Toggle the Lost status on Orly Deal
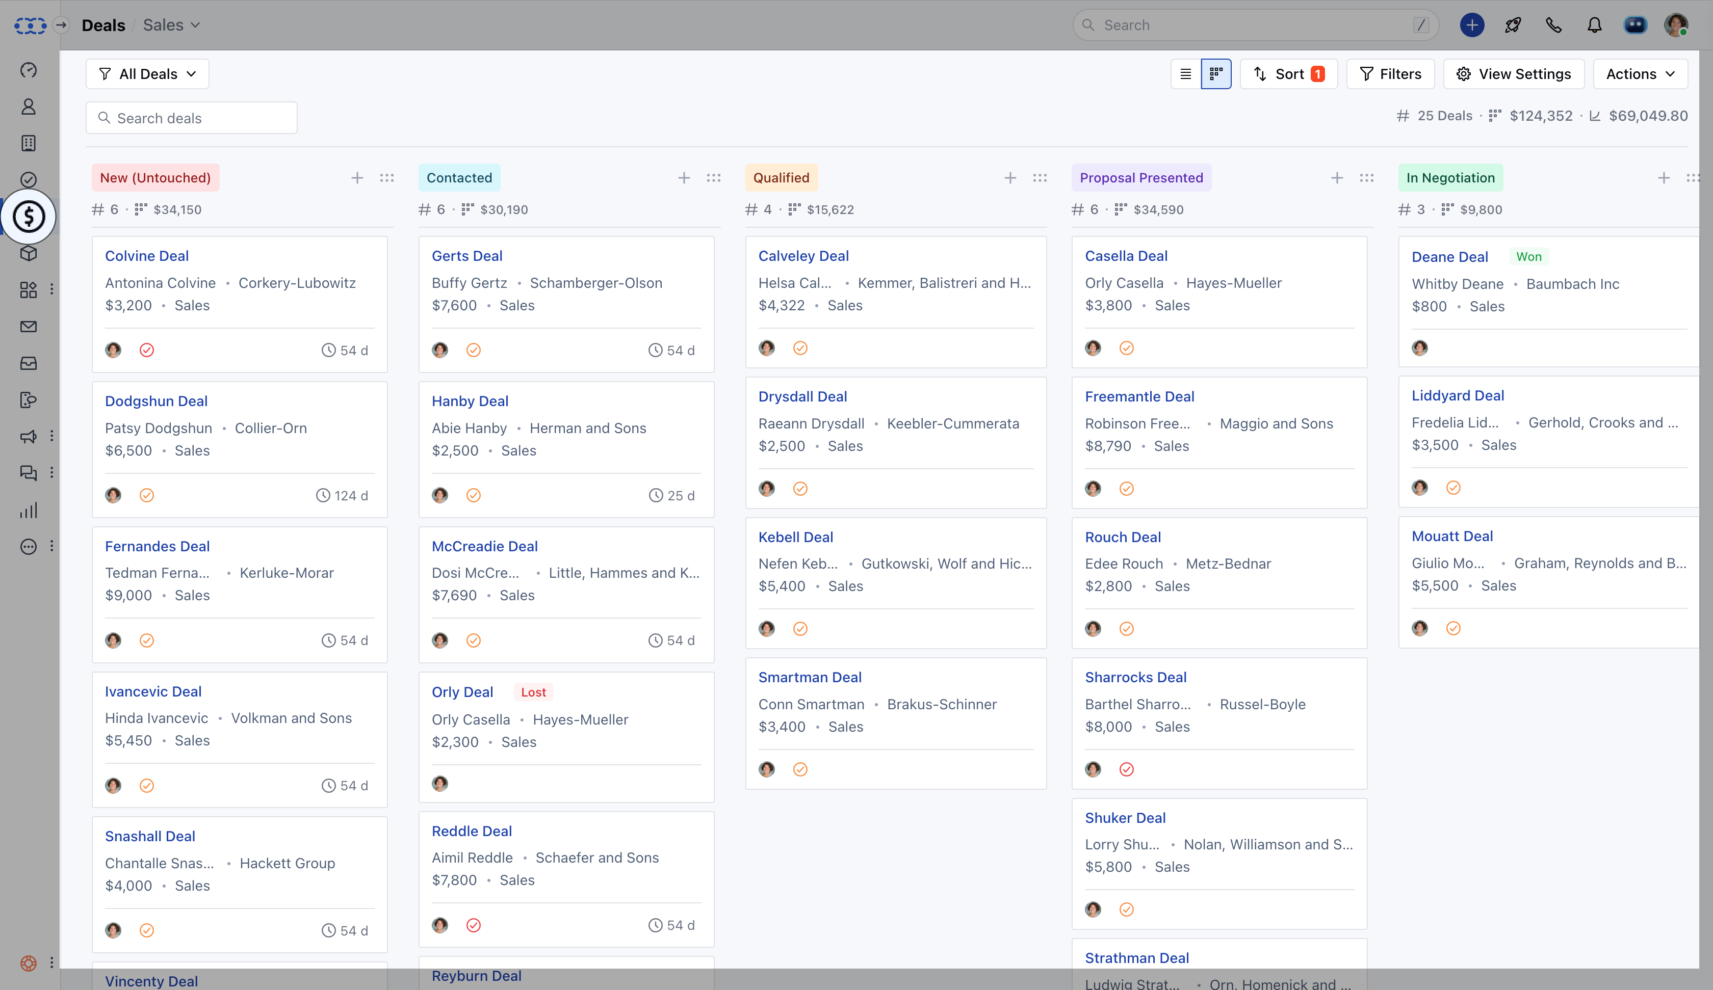The width and height of the screenshot is (1713, 990). click(532, 692)
